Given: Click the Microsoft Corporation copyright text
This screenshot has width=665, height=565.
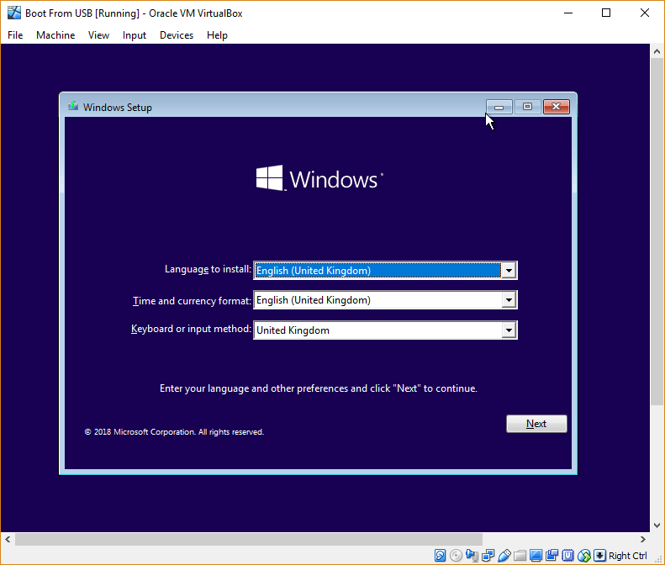Looking at the screenshot, I should click(x=174, y=432).
